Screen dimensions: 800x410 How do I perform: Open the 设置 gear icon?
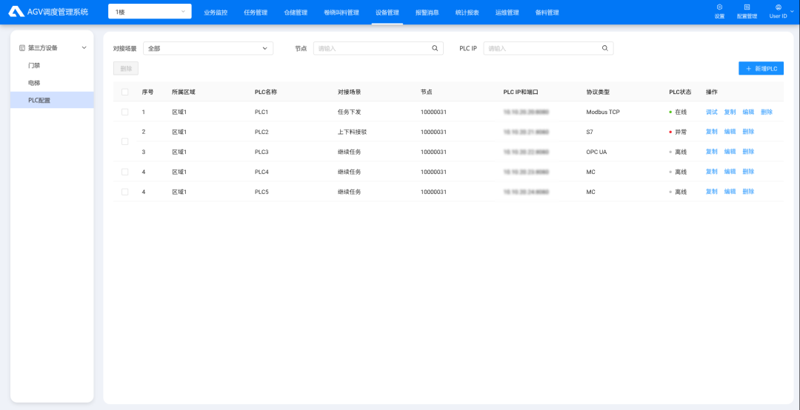pos(719,7)
